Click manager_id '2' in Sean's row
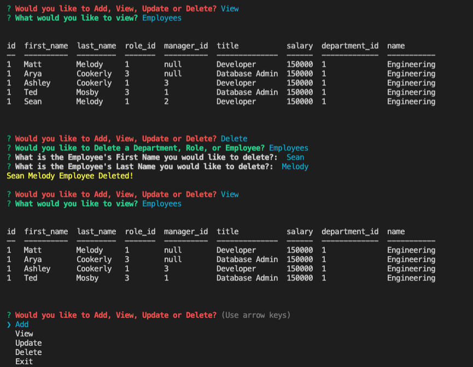This screenshot has width=473, height=367. click(x=166, y=101)
